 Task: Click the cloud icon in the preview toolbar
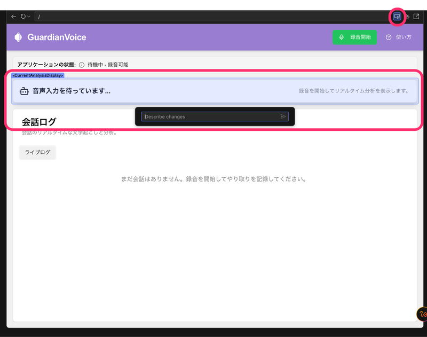click(x=407, y=17)
